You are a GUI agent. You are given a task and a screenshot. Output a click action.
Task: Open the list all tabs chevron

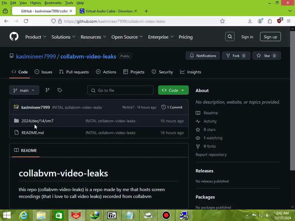(x=290, y=11)
